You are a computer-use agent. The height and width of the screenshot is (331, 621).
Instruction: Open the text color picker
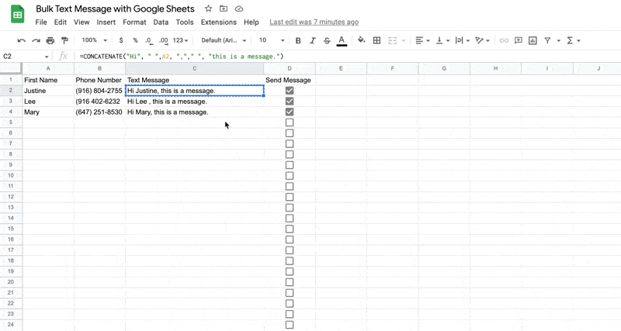[342, 40]
